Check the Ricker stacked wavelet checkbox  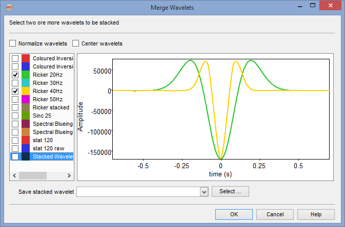click(15, 107)
